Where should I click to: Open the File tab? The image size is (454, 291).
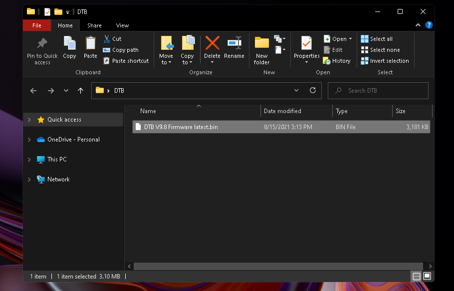(37, 25)
